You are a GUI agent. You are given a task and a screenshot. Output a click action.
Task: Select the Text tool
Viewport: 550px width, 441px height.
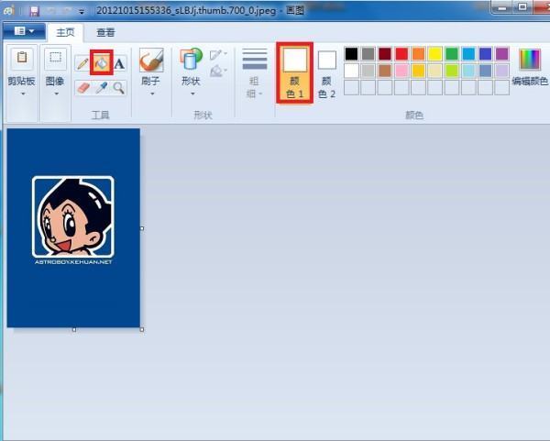pos(119,63)
